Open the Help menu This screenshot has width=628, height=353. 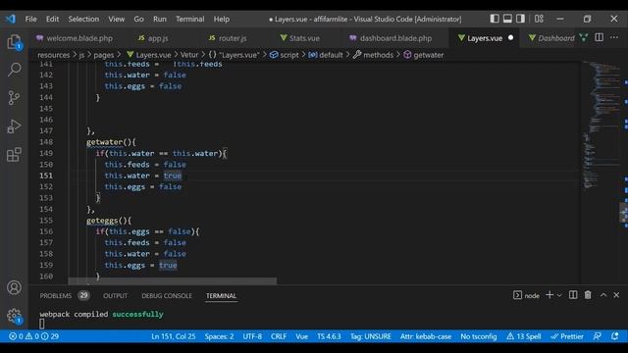tap(222, 19)
